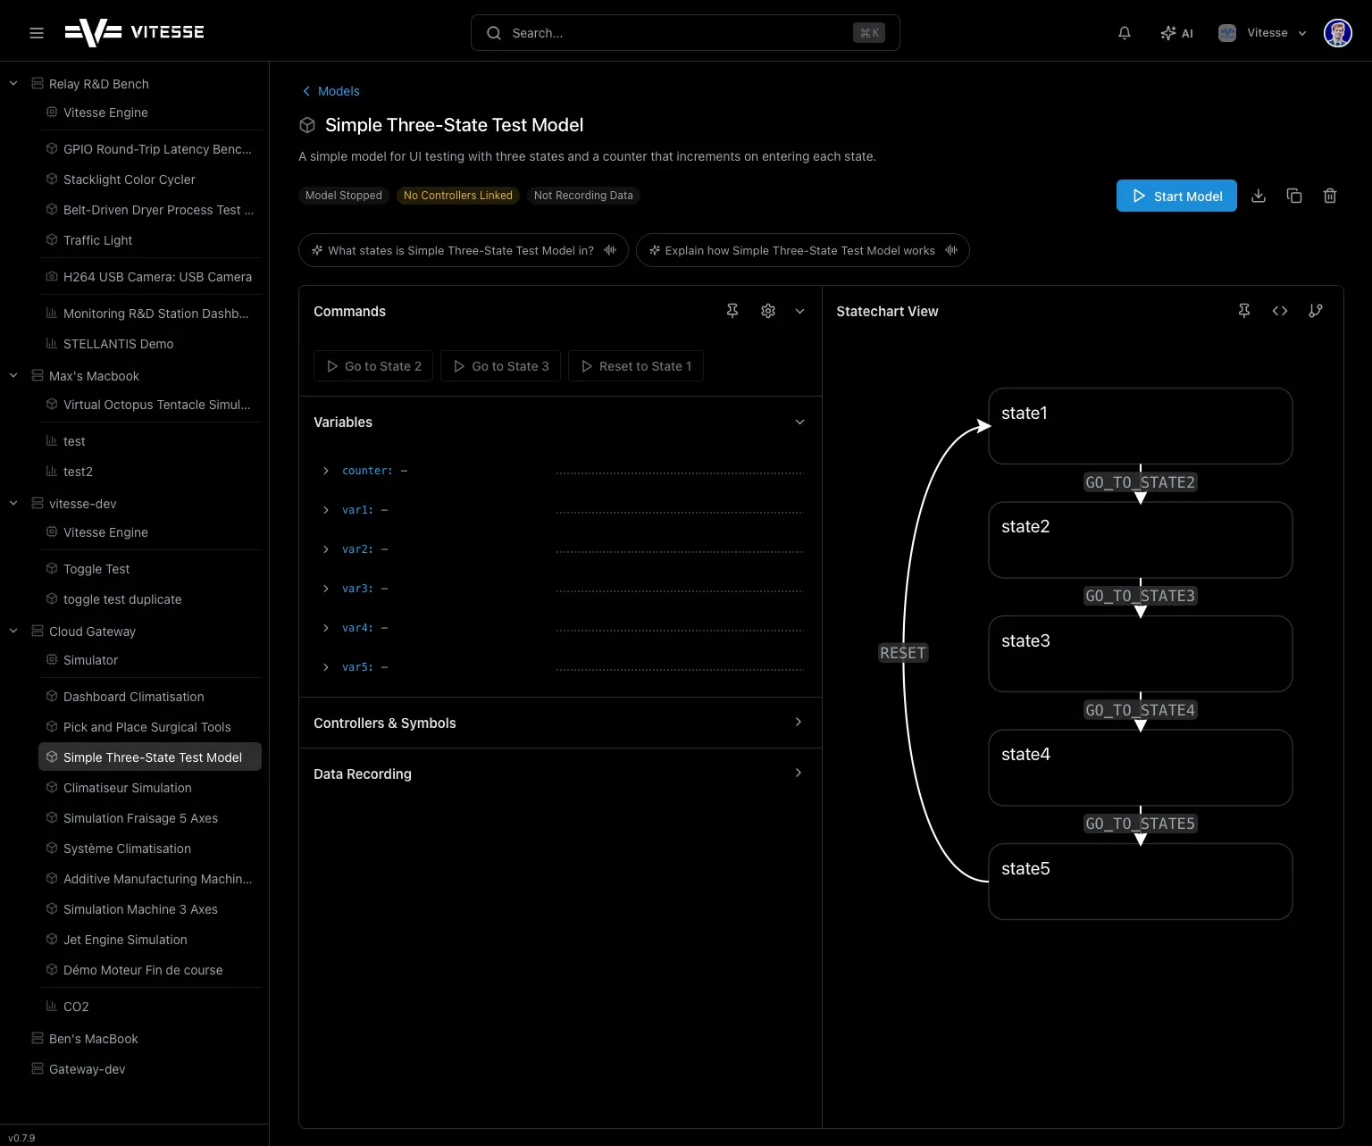Open the Vitesse organization dropdown

tap(1263, 33)
